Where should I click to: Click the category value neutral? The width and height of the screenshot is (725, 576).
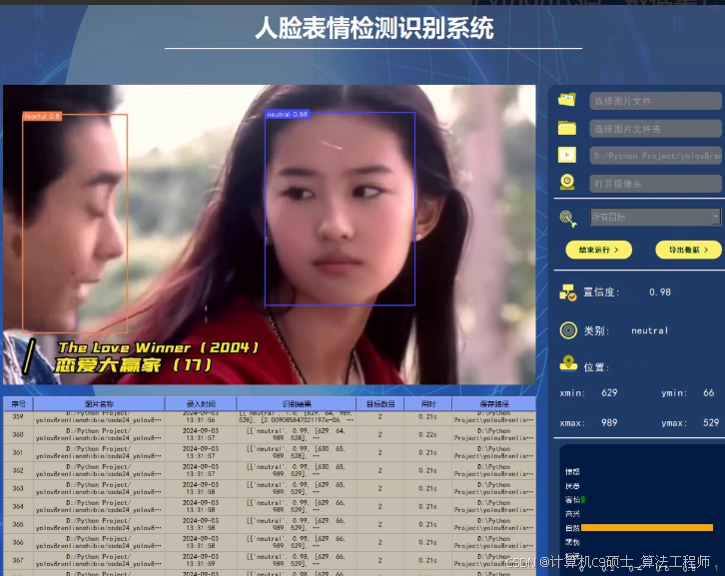(650, 330)
